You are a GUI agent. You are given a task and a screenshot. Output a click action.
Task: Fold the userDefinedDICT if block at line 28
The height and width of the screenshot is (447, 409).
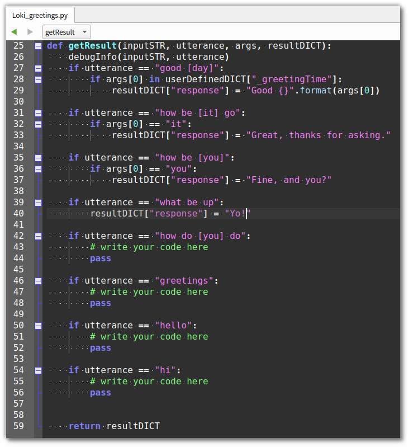[x=38, y=79]
